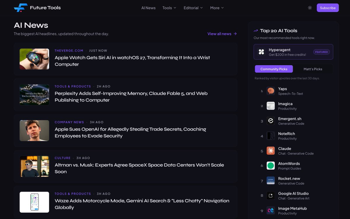This screenshot has height=219, width=350.
Task: Switch to Matt's Picks ranking
Action: pyautogui.click(x=313, y=69)
